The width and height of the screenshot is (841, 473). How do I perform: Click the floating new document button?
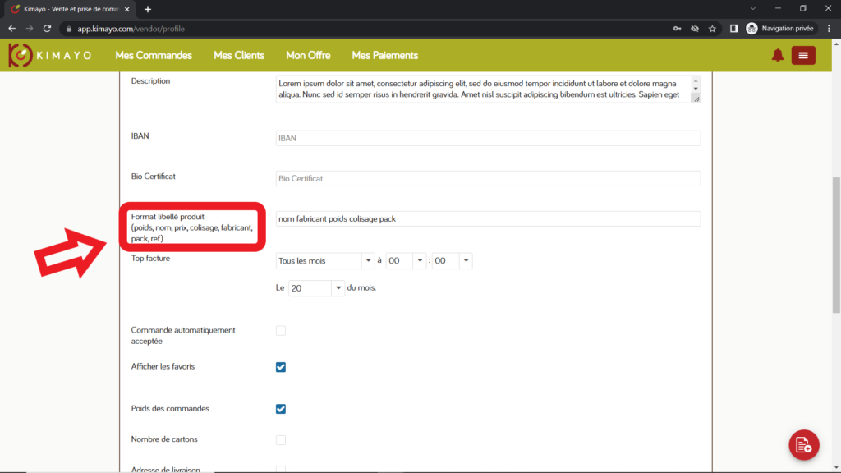click(x=803, y=444)
